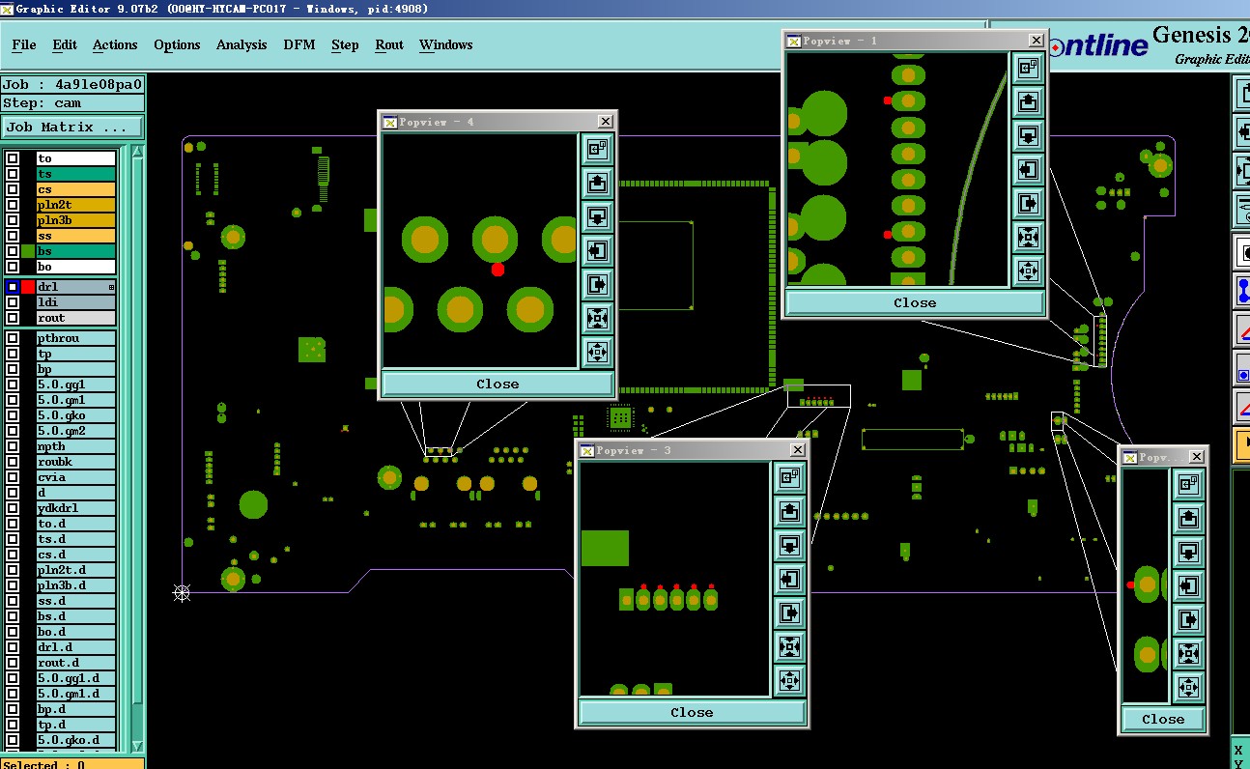Click the layer list scroll-down arrow
Image resolution: width=1250 pixels, height=769 pixels.
[137, 746]
